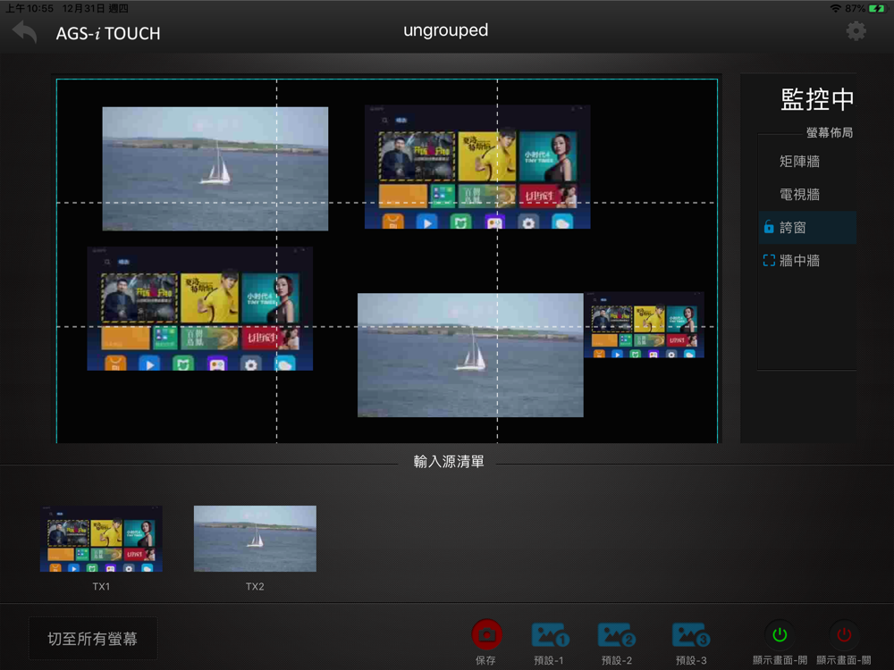894x670 pixels.
Task: Select left-middle TV interface window on wall
Action: 199,308
